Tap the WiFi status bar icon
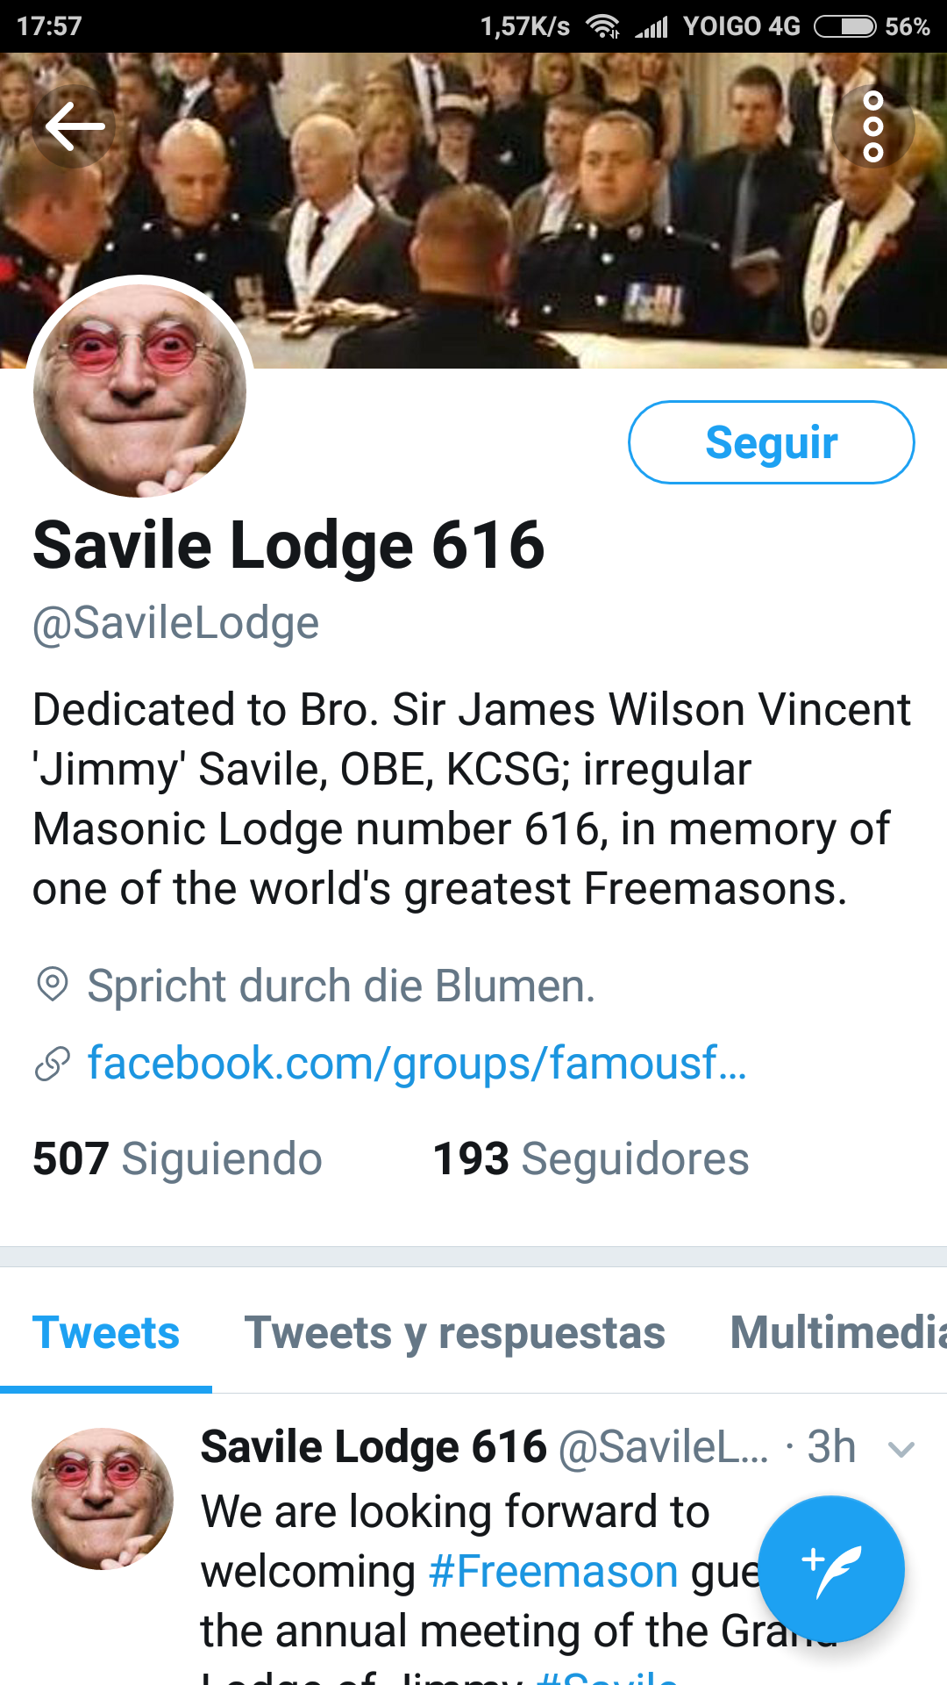 click(x=603, y=26)
